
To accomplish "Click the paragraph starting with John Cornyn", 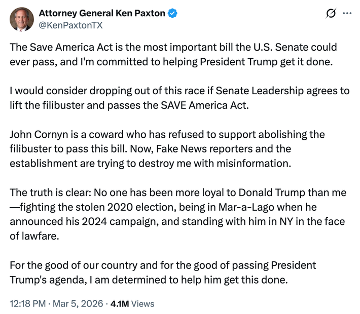I will click(167, 149).
